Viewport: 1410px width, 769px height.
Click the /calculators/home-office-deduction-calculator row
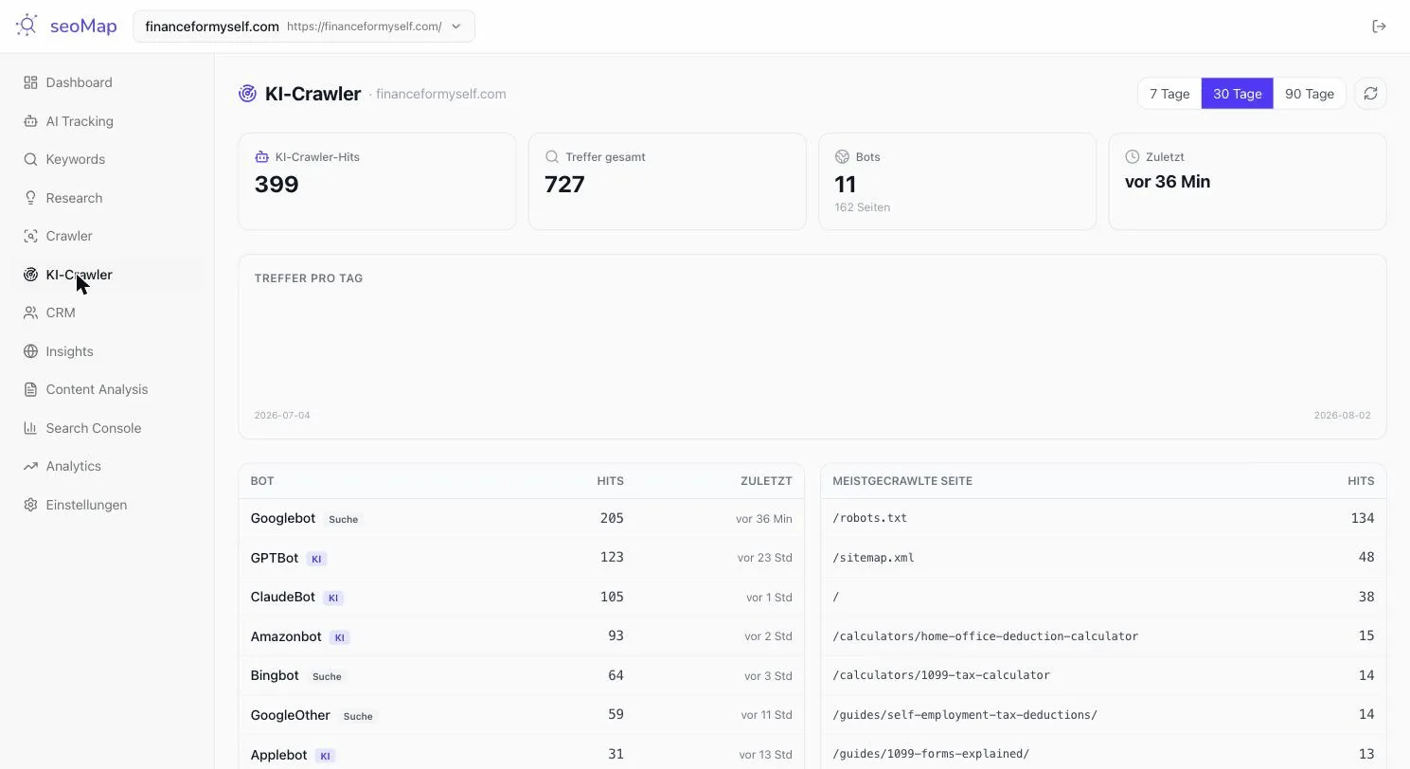click(1103, 636)
